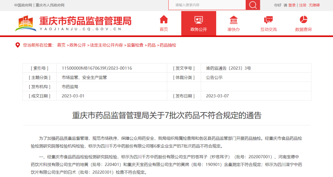Click the 数据查询 pie chart icon

pyautogui.click(x=303, y=19)
